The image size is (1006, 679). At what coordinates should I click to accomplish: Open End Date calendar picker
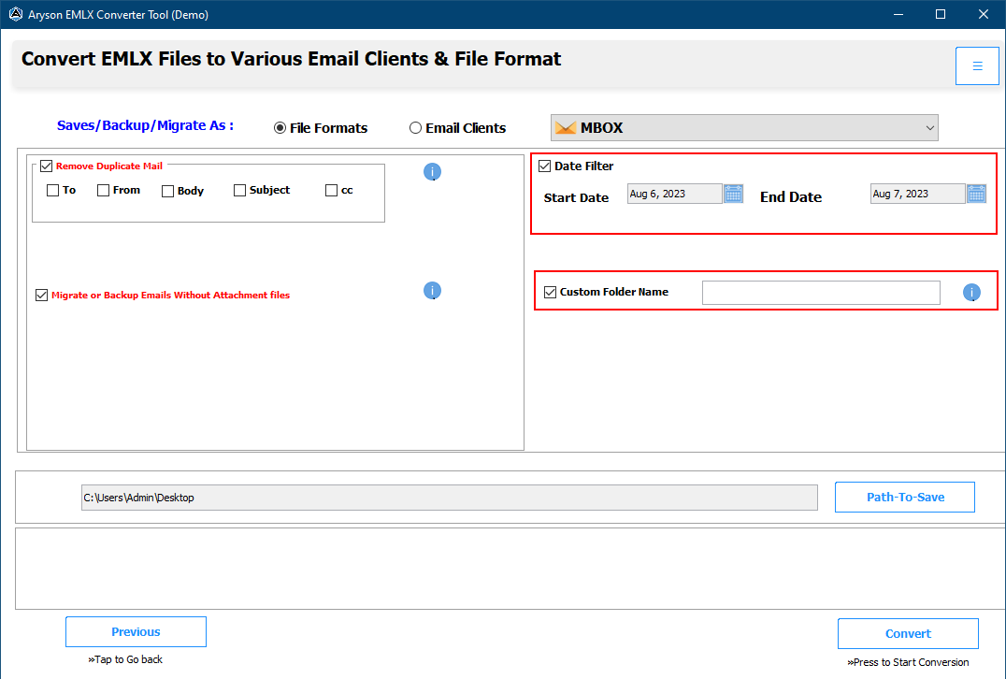pos(976,194)
